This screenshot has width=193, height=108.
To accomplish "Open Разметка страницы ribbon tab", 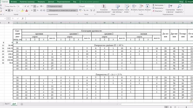I will (27, 2).
